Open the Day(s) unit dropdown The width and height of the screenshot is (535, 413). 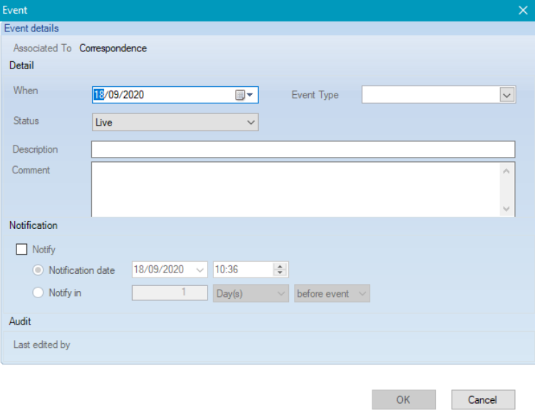coord(251,293)
